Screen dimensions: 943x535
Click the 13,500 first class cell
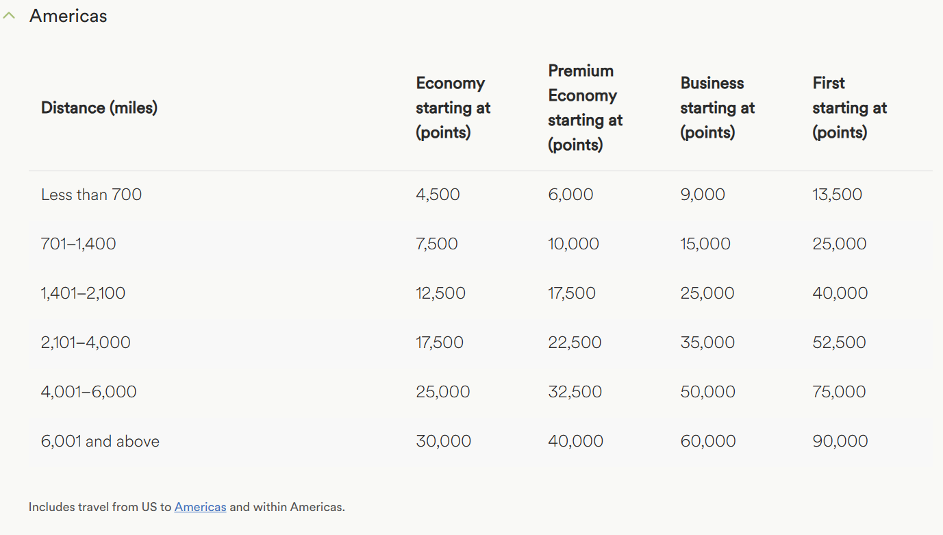pyautogui.click(x=837, y=195)
